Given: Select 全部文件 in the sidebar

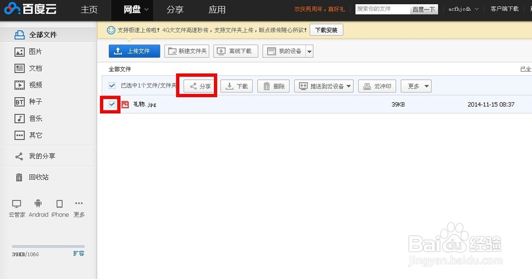Looking at the screenshot, I should [x=48, y=34].
